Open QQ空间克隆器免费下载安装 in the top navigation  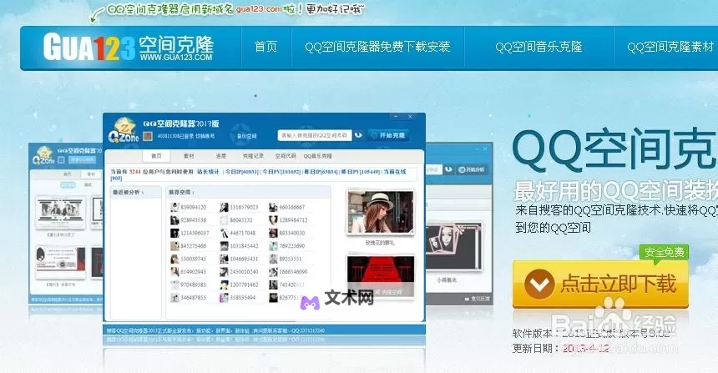point(377,47)
